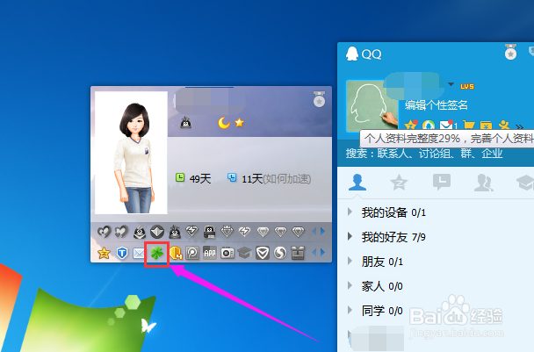Open the mail envelope icon in profile card
The image size is (534, 352).
(139, 253)
